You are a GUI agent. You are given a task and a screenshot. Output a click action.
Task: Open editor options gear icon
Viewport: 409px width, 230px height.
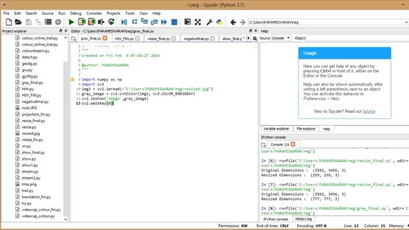click(x=255, y=38)
